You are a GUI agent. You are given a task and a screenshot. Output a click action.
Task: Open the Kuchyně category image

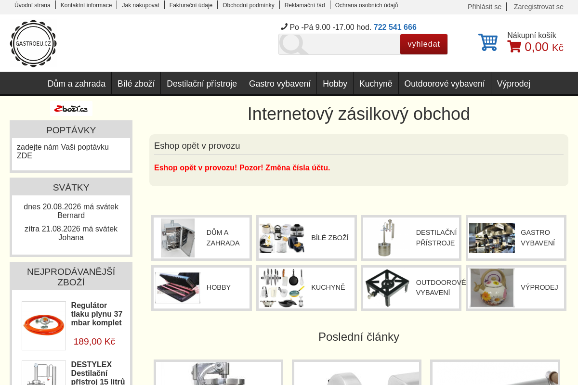(x=282, y=288)
